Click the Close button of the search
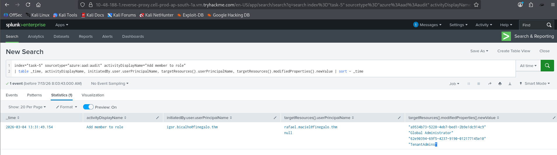The image size is (557, 155). [x=544, y=51]
